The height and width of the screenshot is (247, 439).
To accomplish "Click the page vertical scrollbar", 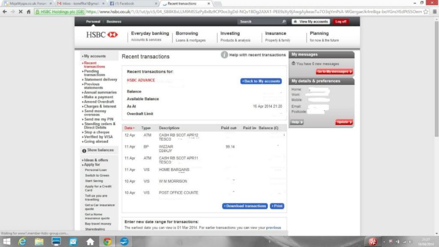I will point(436,79).
